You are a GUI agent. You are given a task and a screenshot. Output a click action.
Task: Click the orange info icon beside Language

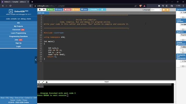pyautogui.click(x=164, y=10)
